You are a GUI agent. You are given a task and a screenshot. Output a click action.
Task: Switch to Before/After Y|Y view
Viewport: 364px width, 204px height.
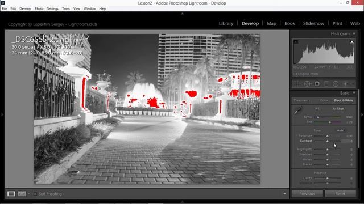pos(22,194)
